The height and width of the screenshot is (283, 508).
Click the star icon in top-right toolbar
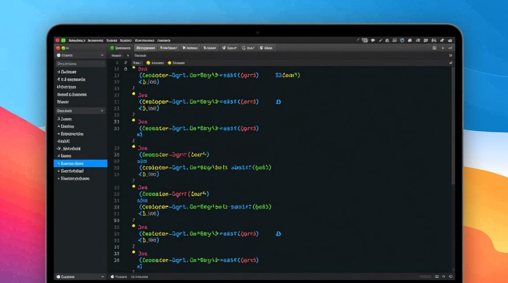[x=442, y=40]
